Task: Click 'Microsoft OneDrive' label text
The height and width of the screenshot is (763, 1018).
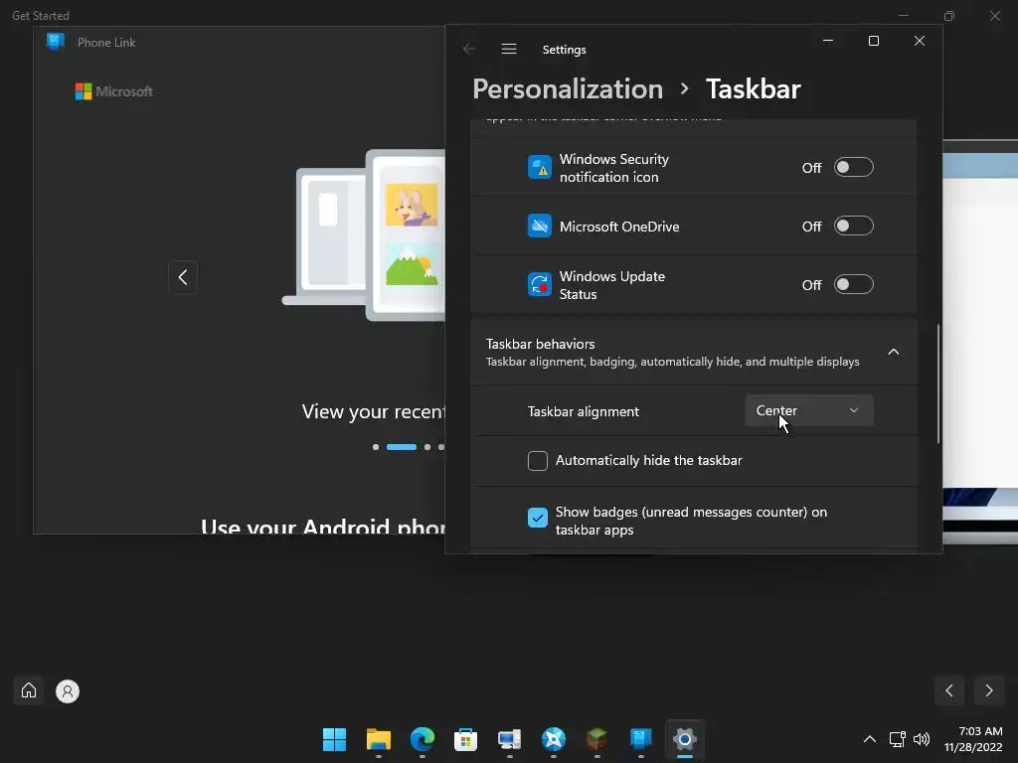Action: click(619, 227)
